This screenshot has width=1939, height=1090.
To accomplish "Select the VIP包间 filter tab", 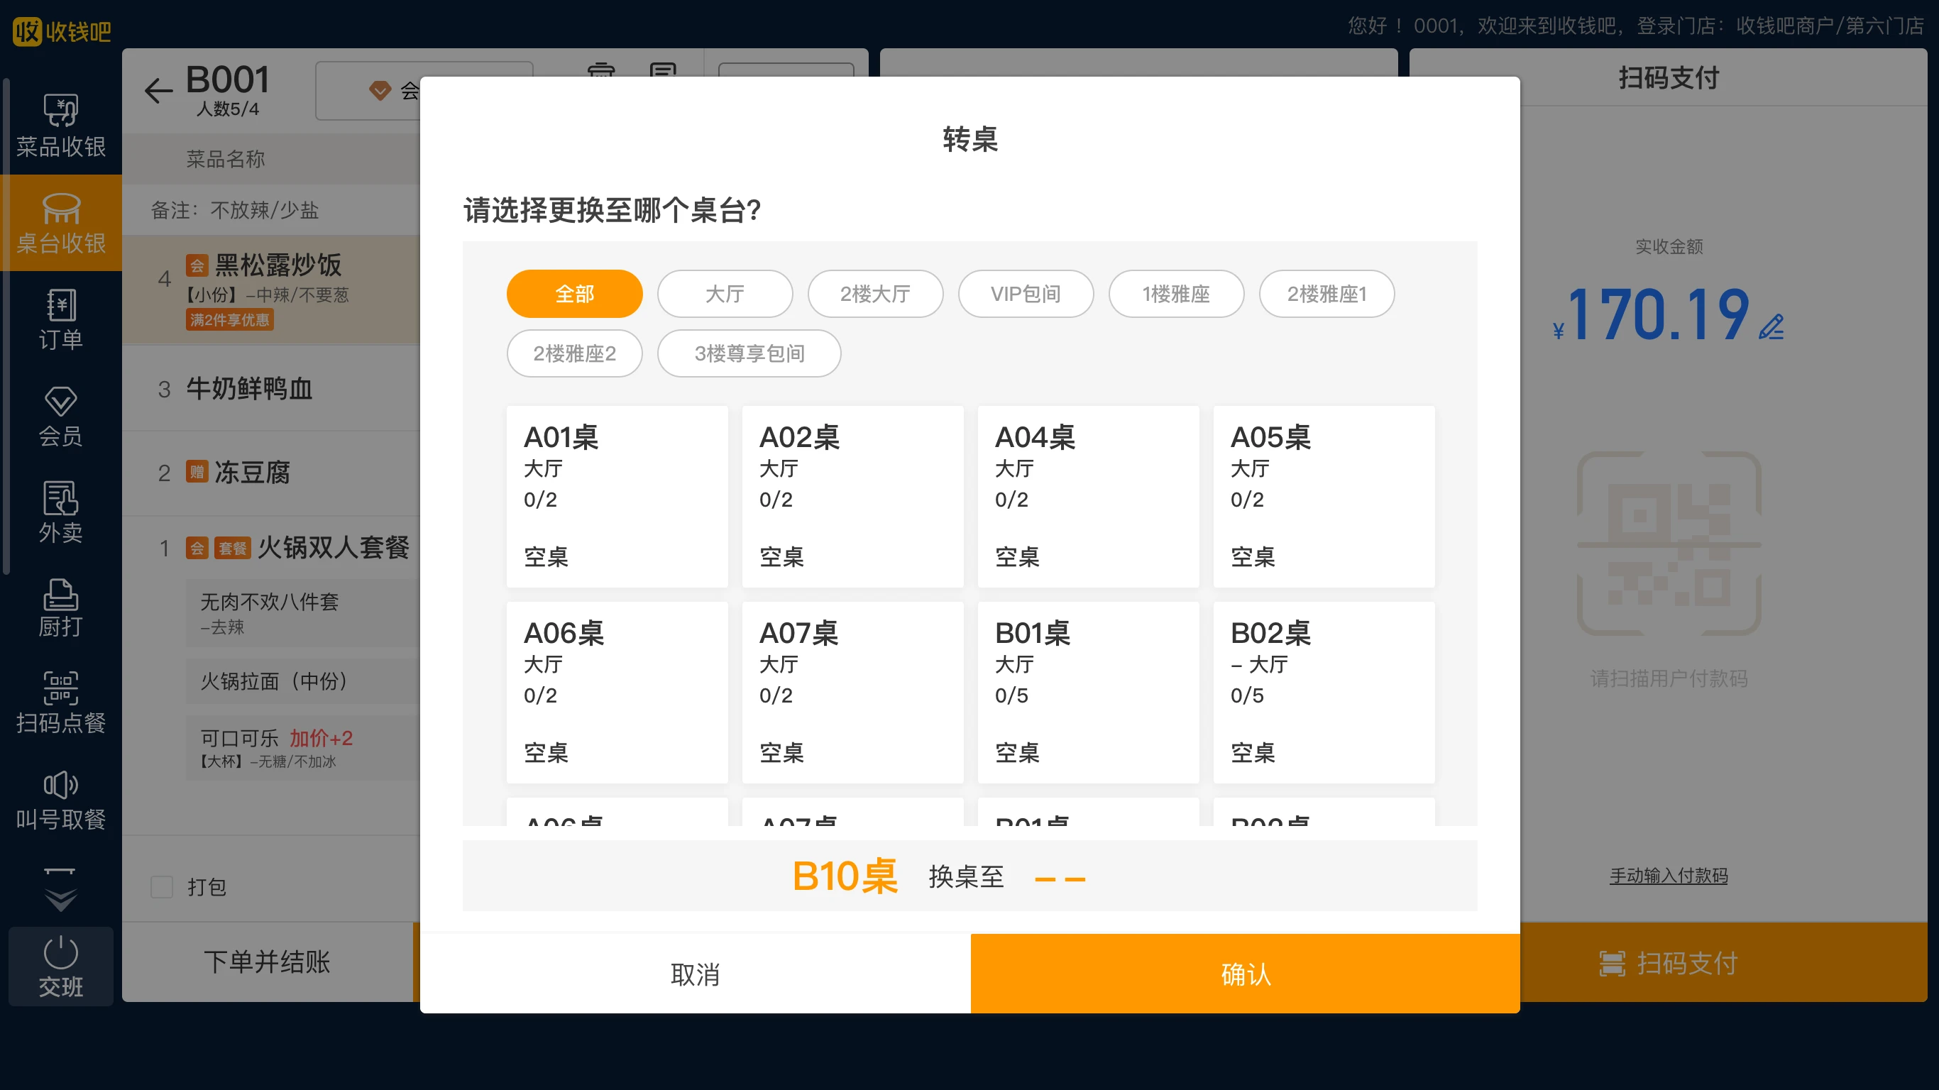I will tap(1026, 294).
